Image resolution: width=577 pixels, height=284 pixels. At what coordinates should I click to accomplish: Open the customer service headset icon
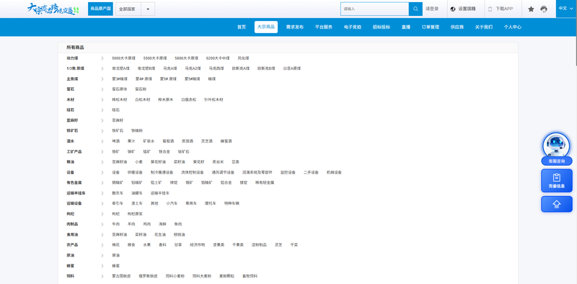(x=544, y=9)
